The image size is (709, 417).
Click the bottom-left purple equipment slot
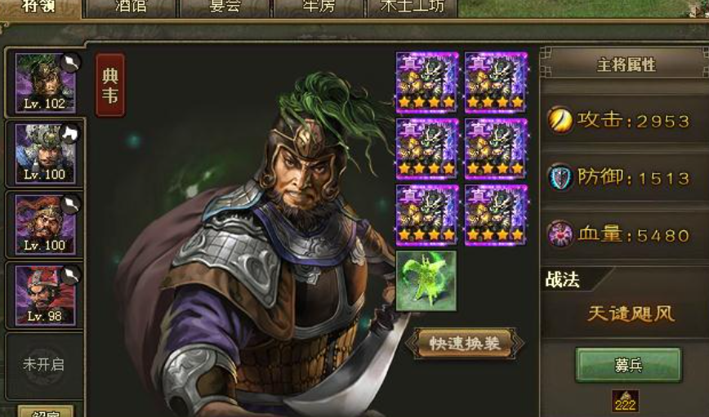click(x=427, y=215)
